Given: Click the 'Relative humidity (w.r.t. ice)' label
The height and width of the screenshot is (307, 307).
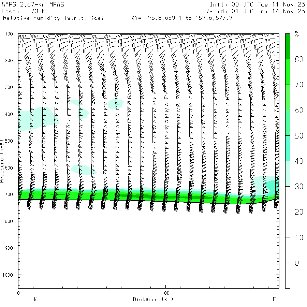Looking at the screenshot, I should pos(53,18).
